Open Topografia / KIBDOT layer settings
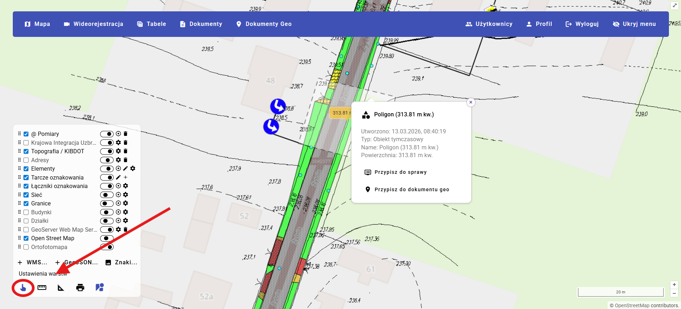 pos(118,151)
